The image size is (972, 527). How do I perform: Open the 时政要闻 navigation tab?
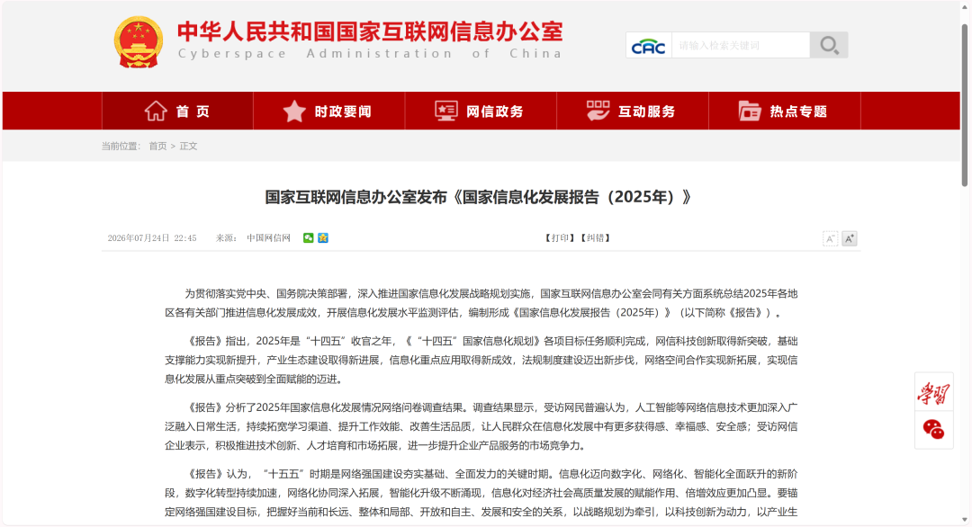point(329,111)
